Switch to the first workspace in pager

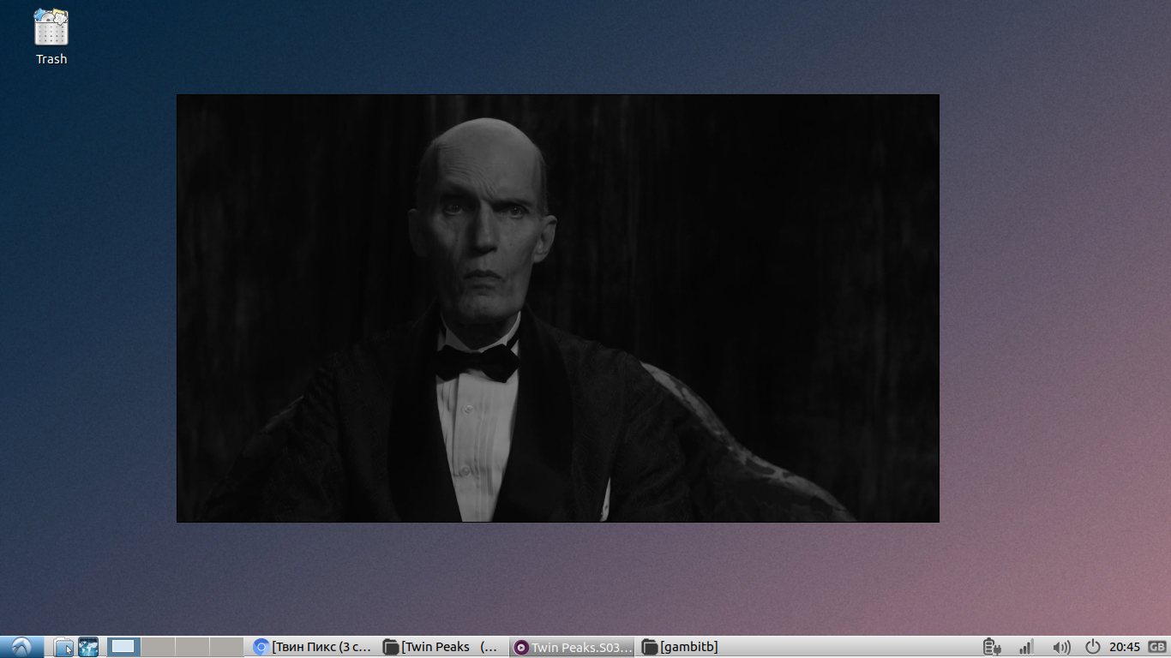click(123, 647)
